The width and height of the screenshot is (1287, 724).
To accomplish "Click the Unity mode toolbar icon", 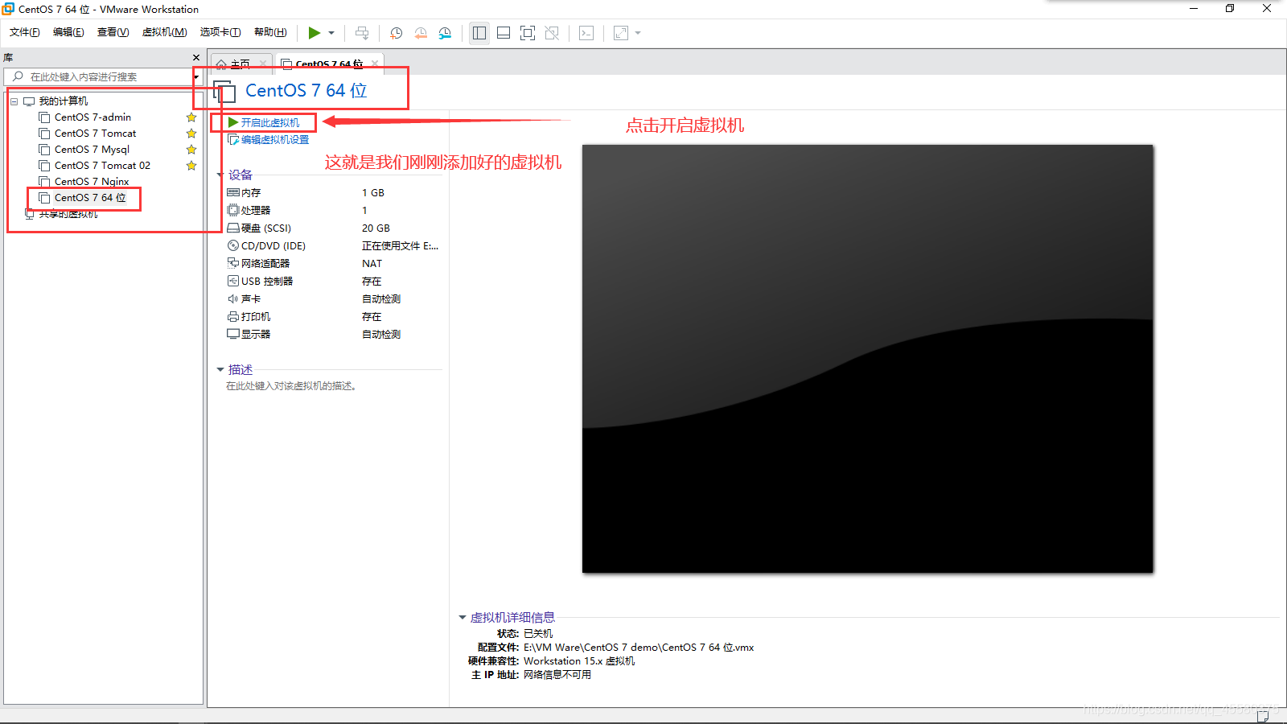I will (552, 33).
